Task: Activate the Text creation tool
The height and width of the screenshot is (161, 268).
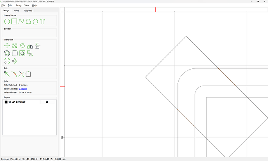Action: pyautogui.click(x=42, y=21)
